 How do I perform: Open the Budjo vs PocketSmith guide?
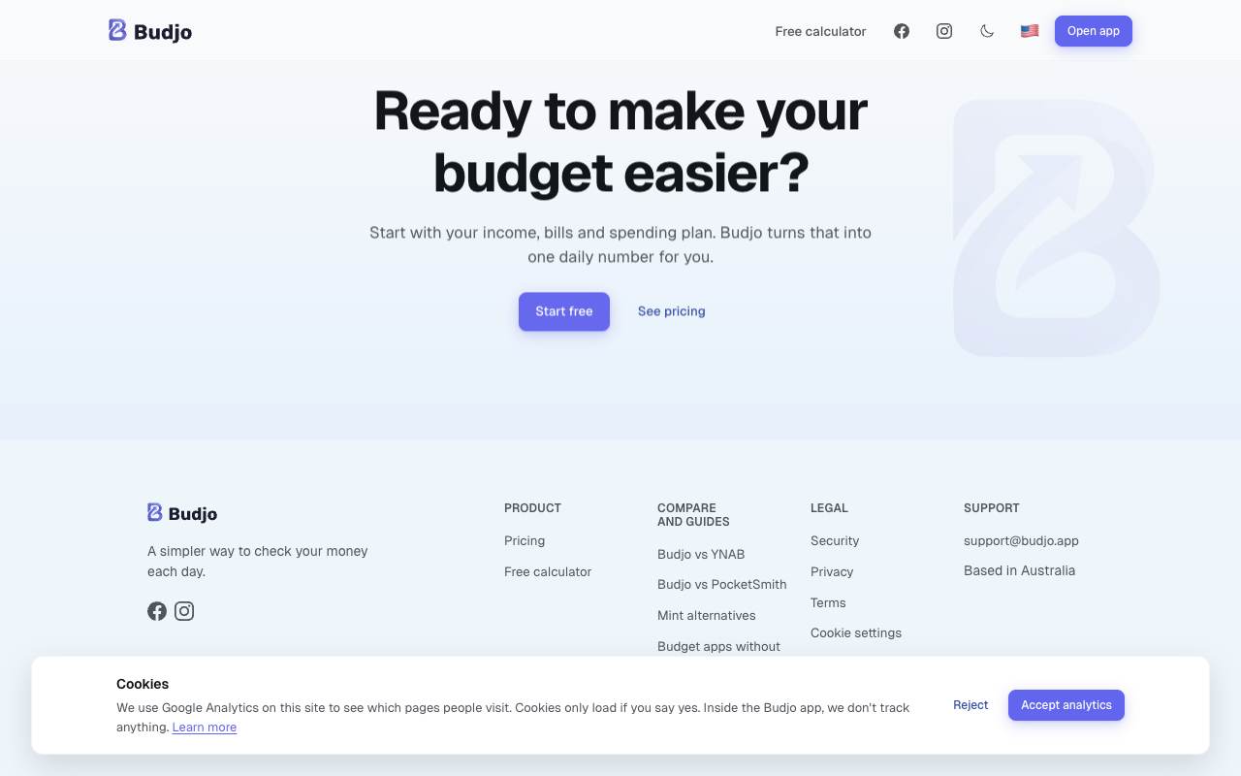722,585
